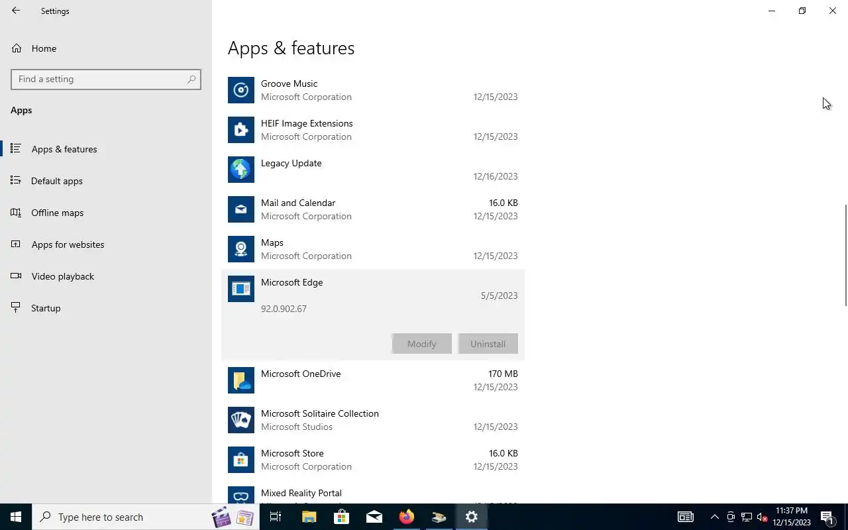Show hidden tray icons chevron
This screenshot has width=848, height=530.
[x=714, y=517]
